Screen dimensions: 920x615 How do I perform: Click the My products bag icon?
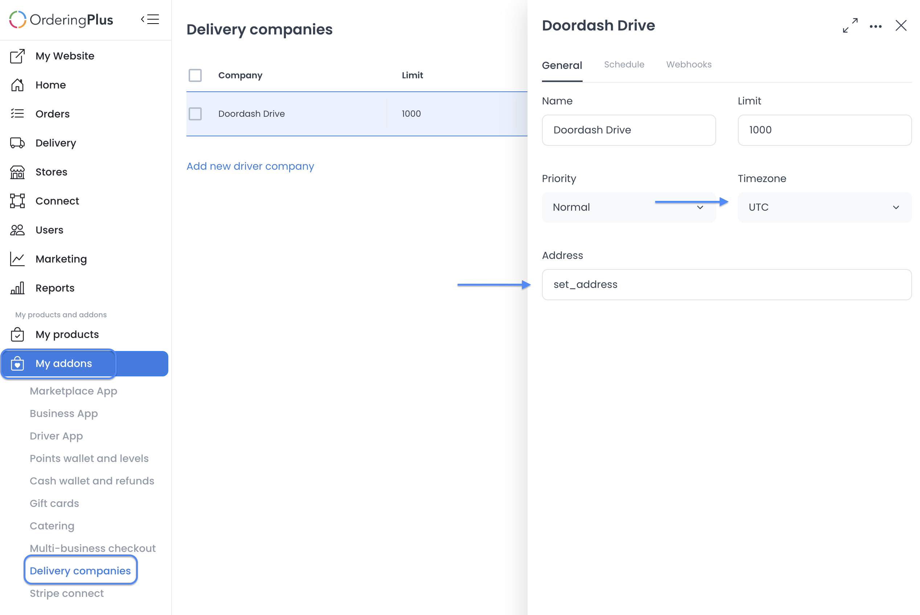click(17, 335)
